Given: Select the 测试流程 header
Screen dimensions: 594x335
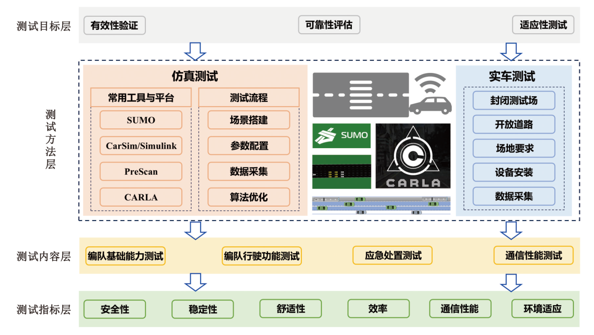Looking at the screenshot, I should [x=249, y=98].
